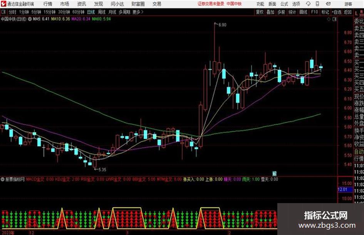The height and width of the screenshot is (235, 364).
Task: Toggle the 自选 watchlist button
Action: (336, 12)
